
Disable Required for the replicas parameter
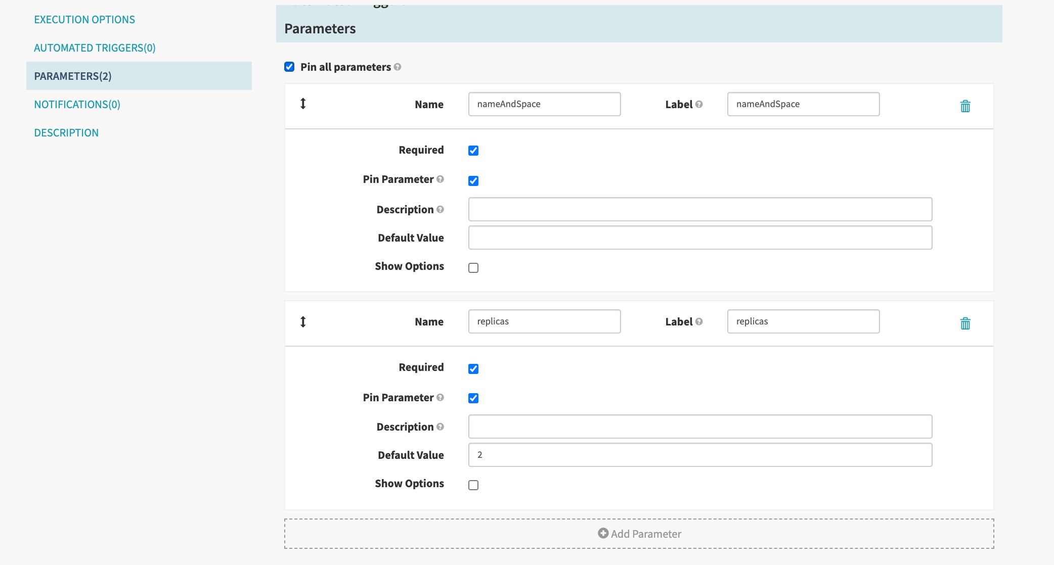473,368
